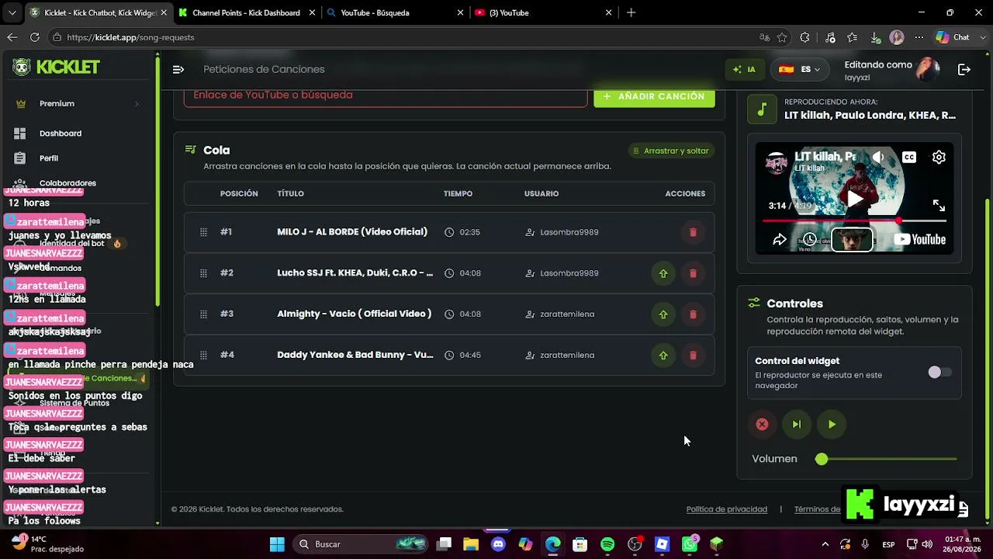Toggle closed captions in YouTube player

coord(909,157)
